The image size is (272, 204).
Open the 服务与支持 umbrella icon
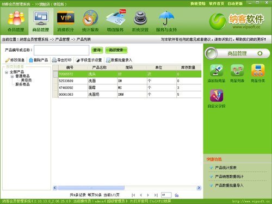point(166,21)
